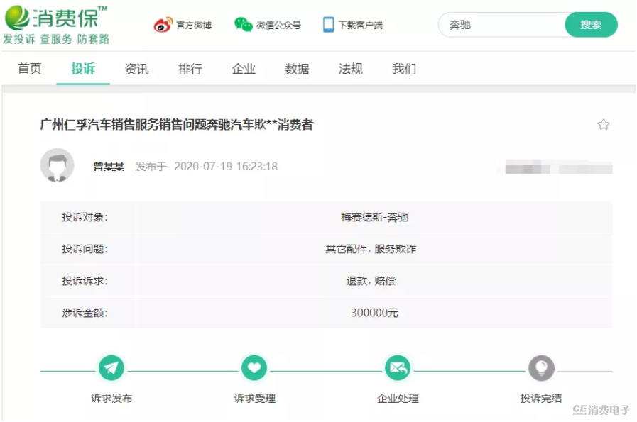The image size is (637, 422).
Task: Click the 企业处理 envelope icon
Action: point(398,367)
